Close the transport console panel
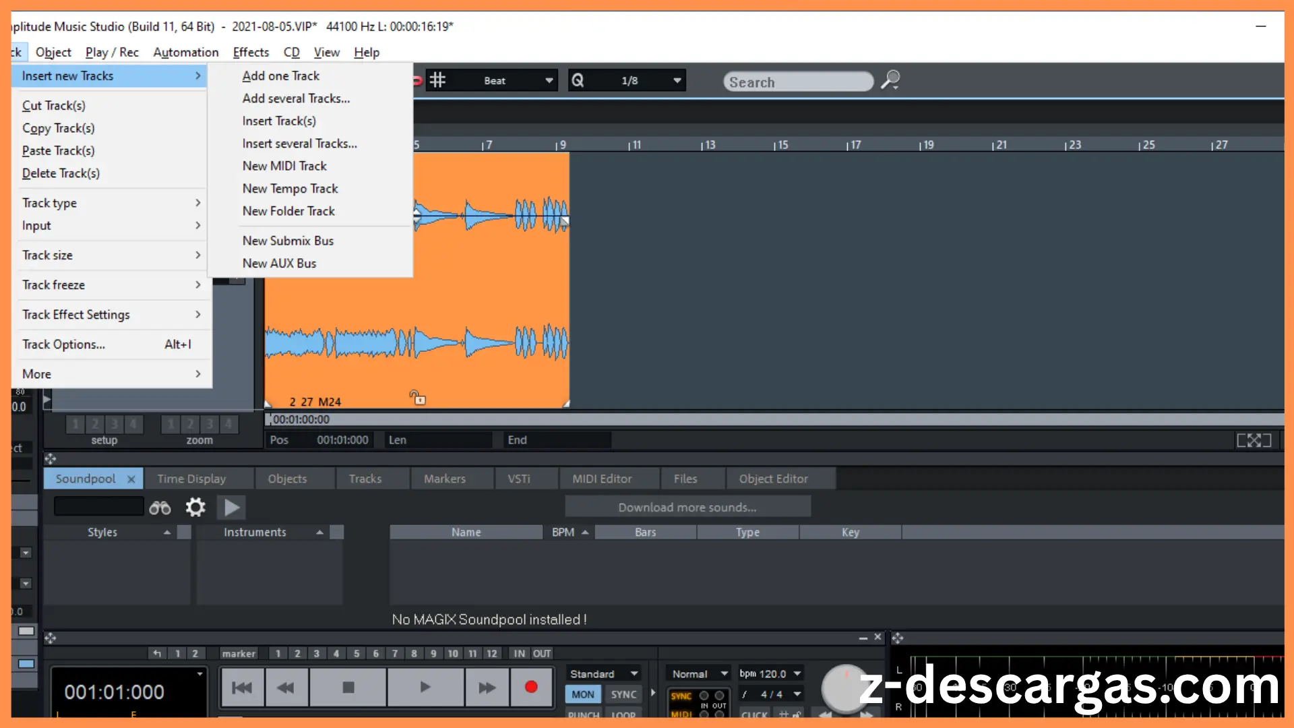The width and height of the screenshot is (1294, 728). click(x=877, y=637)
